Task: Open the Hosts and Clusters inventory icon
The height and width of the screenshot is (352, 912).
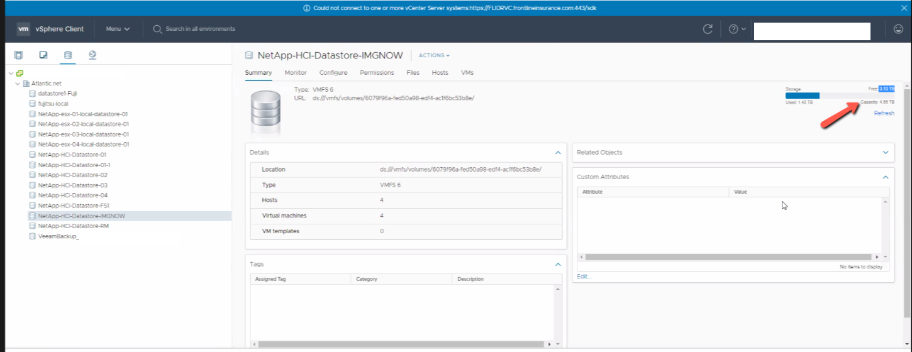Action: pyautogui.click(x=18, y=55)
